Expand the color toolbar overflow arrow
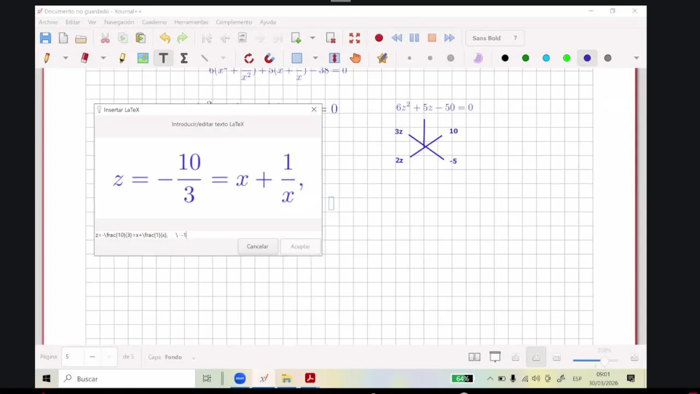The height and width of the screenshot is (394, 700). pyautogui.click(x=636, y=58)
